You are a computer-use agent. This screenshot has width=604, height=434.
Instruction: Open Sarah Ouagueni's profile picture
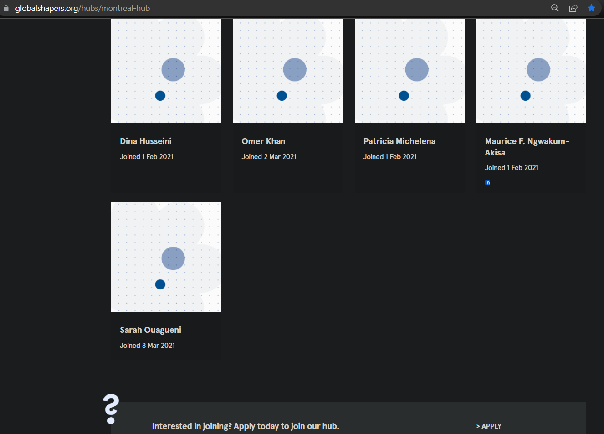click(166, 257)
